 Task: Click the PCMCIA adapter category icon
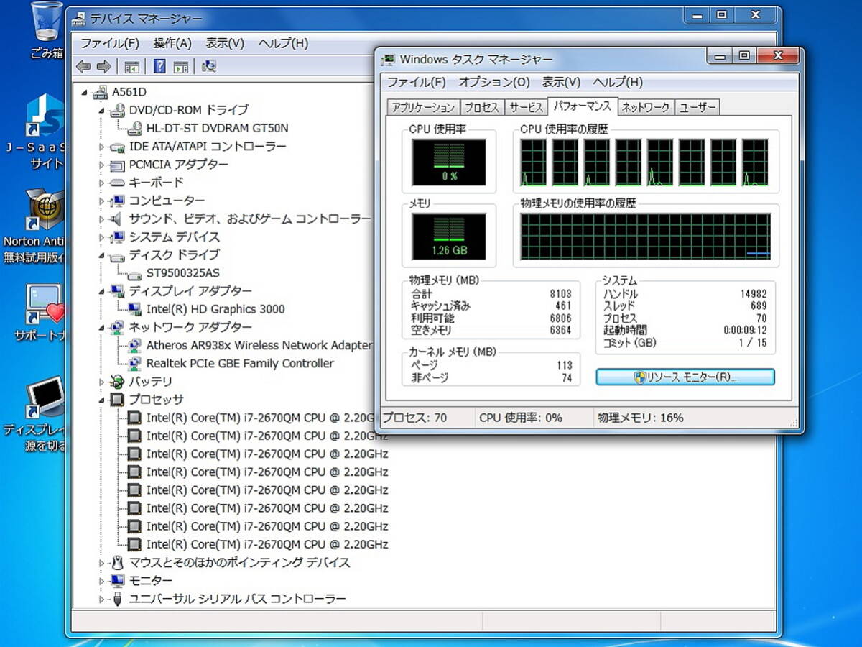(117, 165)
